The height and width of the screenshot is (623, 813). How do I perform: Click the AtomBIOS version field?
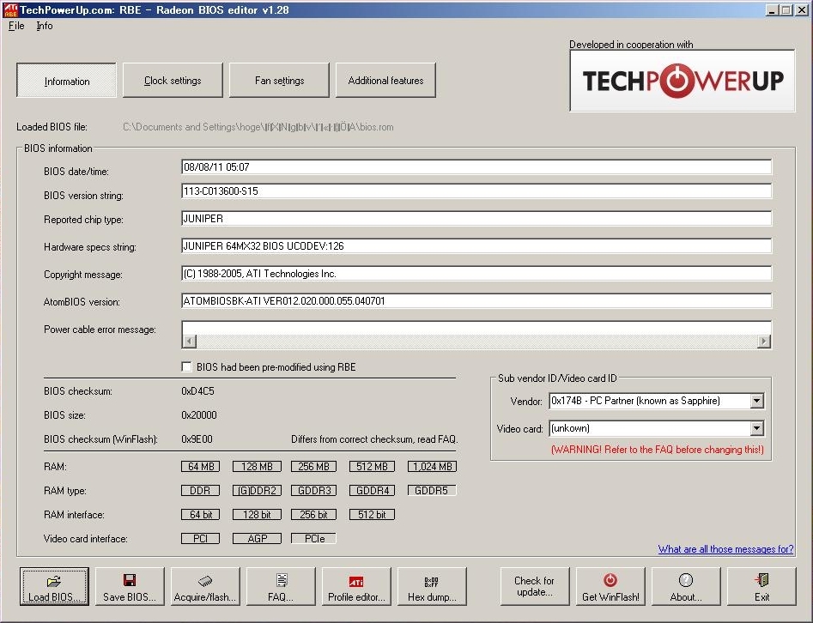click(476, 300)
